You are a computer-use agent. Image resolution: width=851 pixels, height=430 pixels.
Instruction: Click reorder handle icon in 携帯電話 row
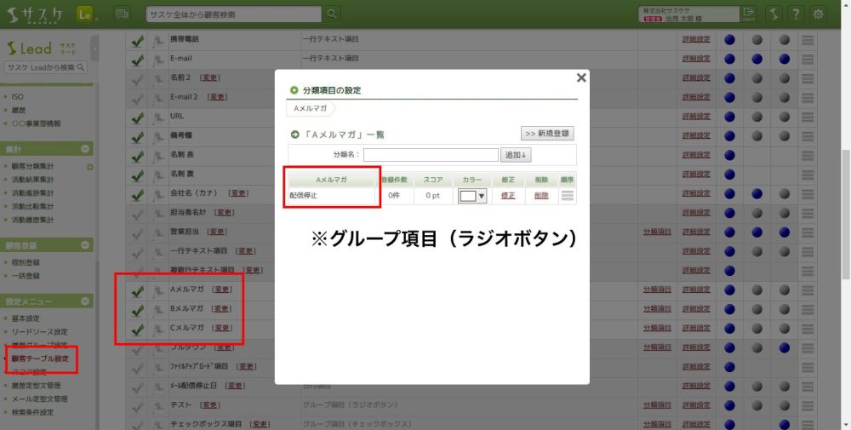click(x=808, y=40)
